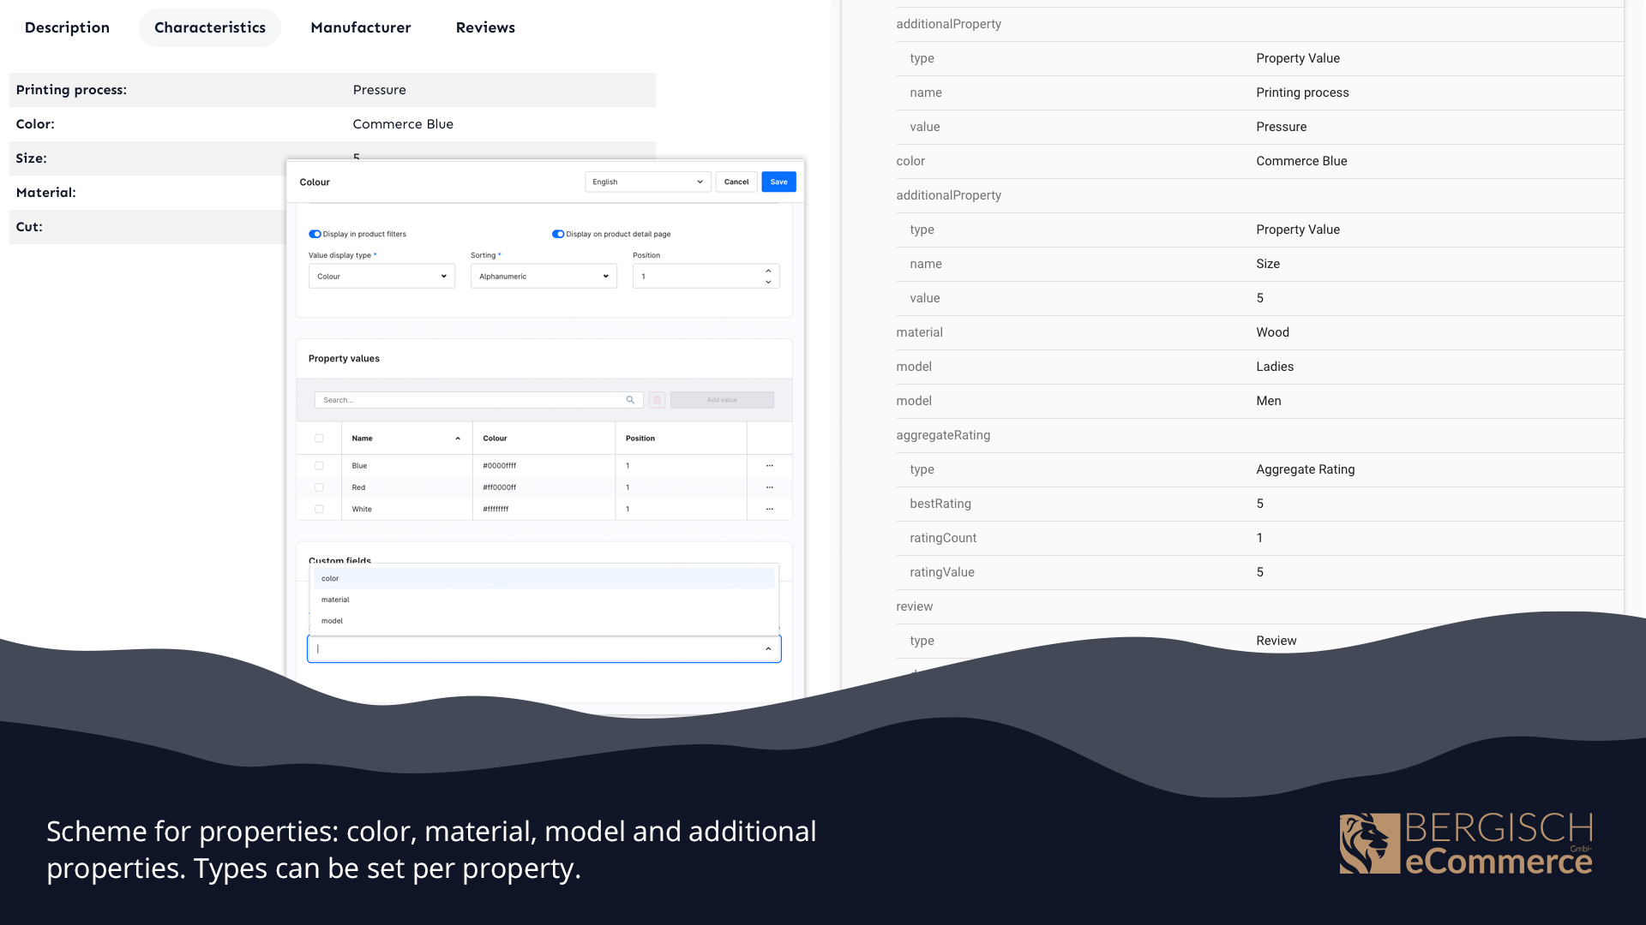Collapse the custom fields select chevron

[x=768, y=649]
